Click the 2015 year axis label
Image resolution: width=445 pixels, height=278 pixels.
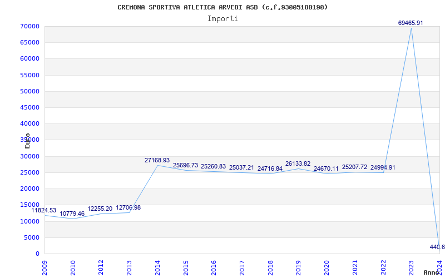click(186, 267)
